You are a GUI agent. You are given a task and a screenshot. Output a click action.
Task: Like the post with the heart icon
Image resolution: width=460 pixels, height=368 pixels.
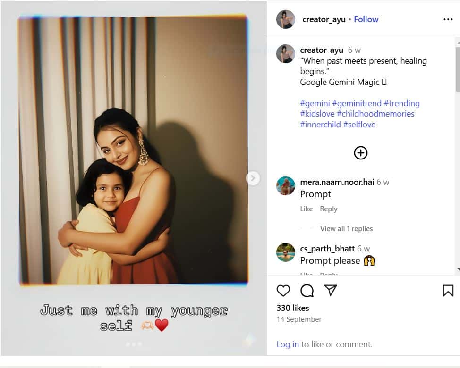(x=283, y=291)
